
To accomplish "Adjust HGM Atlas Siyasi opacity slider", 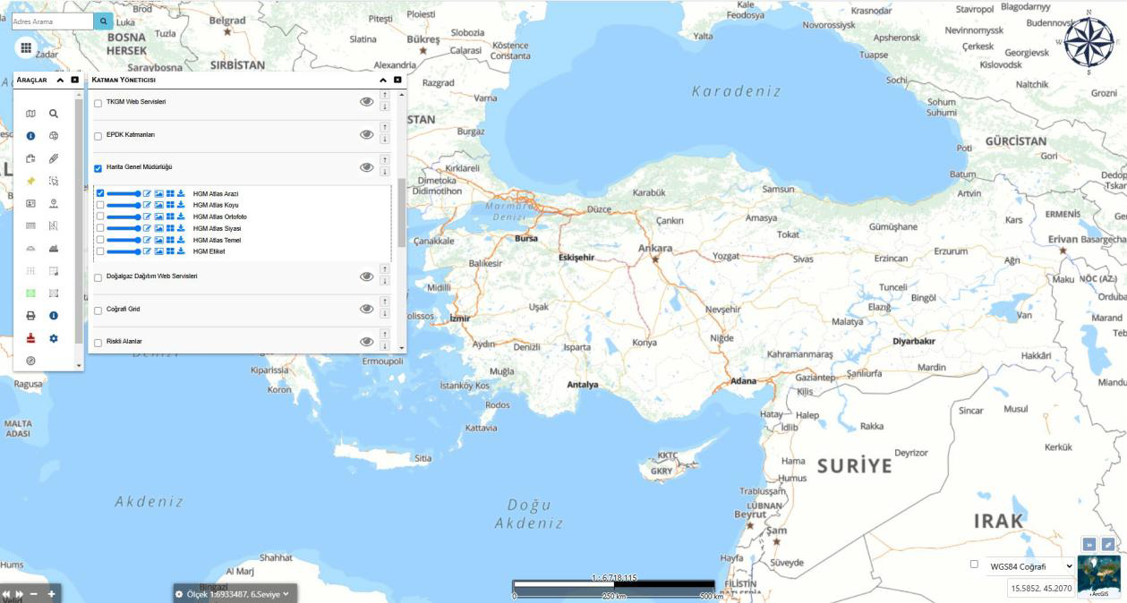I will point(123,228).
